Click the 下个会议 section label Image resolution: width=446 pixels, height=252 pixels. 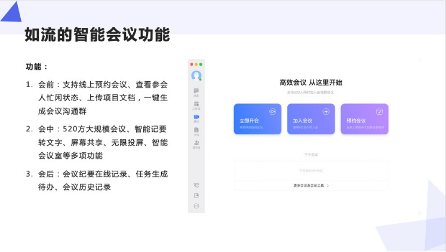tap(311, 155)
